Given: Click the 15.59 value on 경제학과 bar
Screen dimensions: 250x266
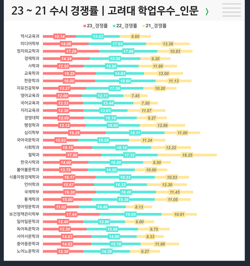Looking at the screenshot, I should pos(115,59).
